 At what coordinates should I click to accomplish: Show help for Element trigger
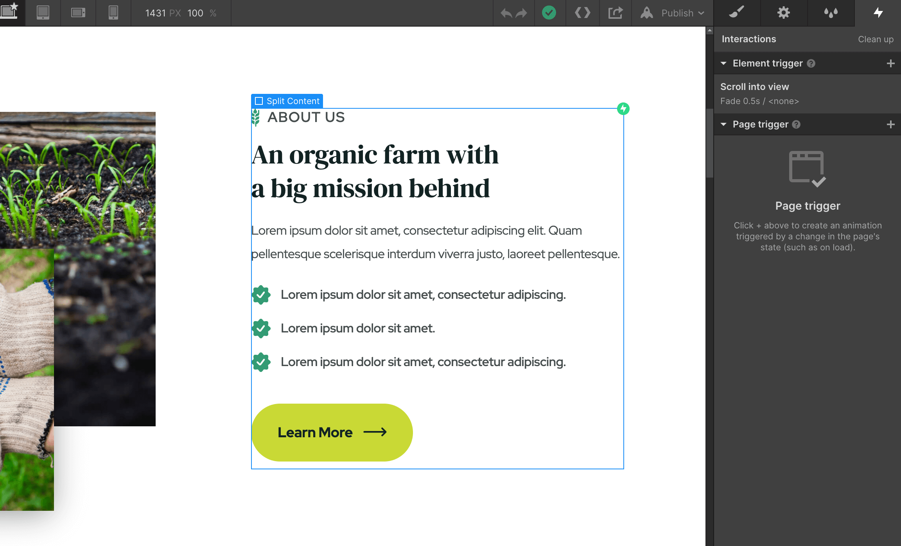tap(811, 63)
